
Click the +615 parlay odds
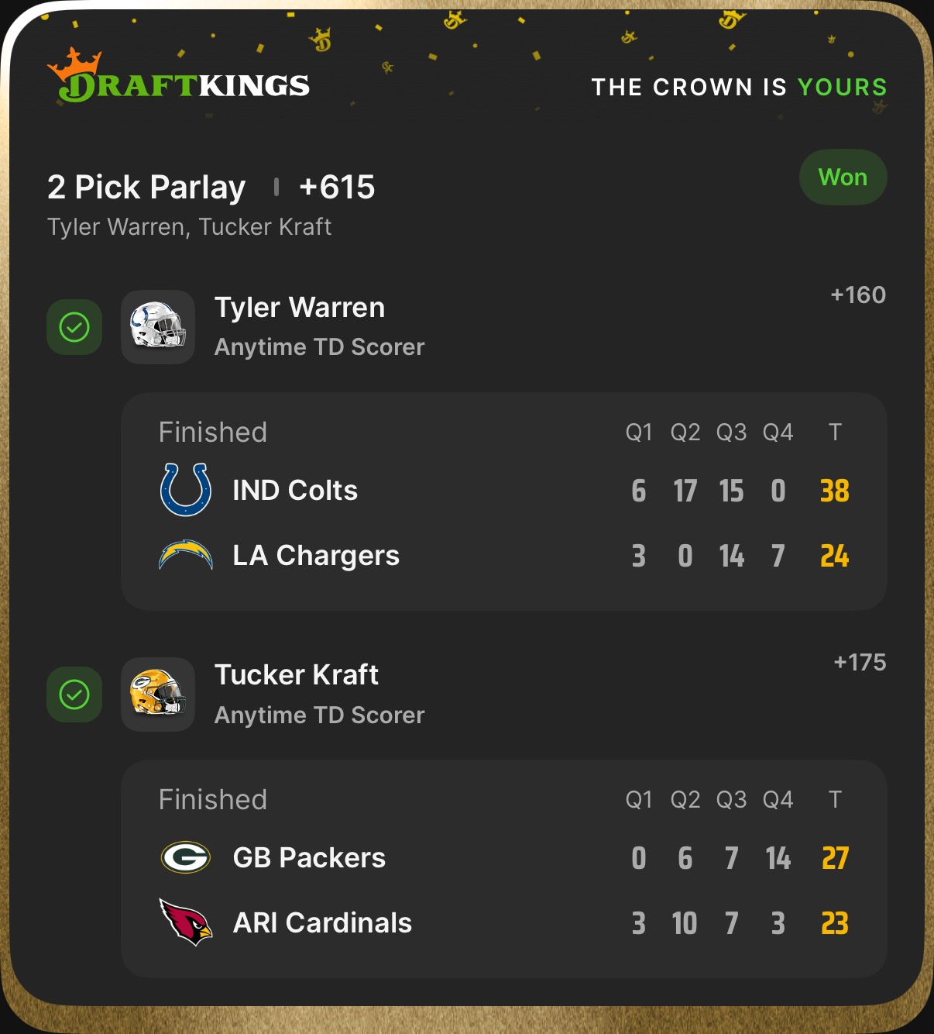pos(337,187)
